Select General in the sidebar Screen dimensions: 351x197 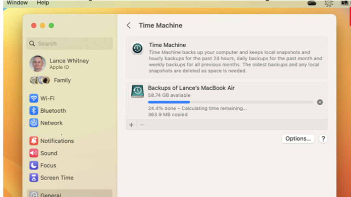tap(70, 194)
